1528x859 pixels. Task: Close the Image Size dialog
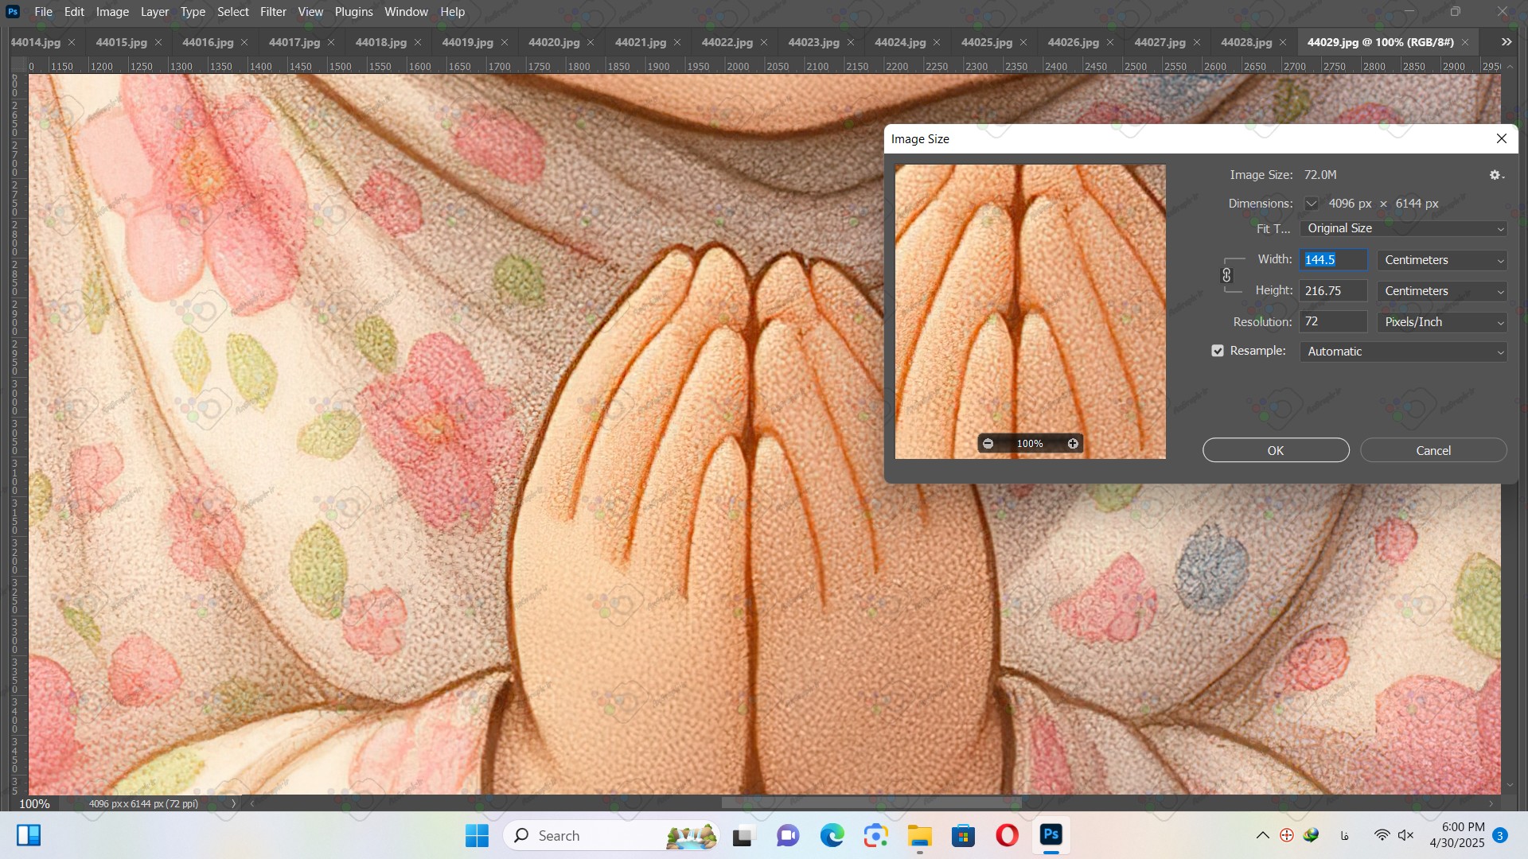pyautogui.click(x=1502, y=138)
